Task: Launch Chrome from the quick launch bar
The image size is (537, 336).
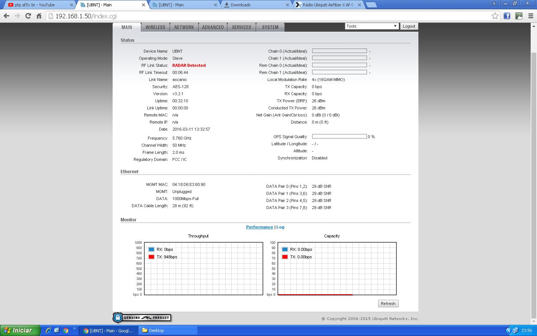Action: click(x=66, y=330)
